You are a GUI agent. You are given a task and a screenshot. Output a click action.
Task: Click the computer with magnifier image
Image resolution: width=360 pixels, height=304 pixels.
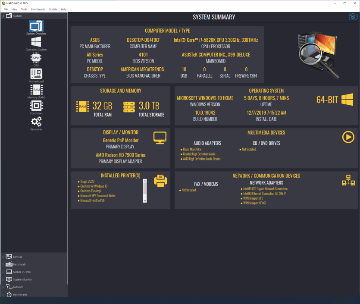pos(319,55)
